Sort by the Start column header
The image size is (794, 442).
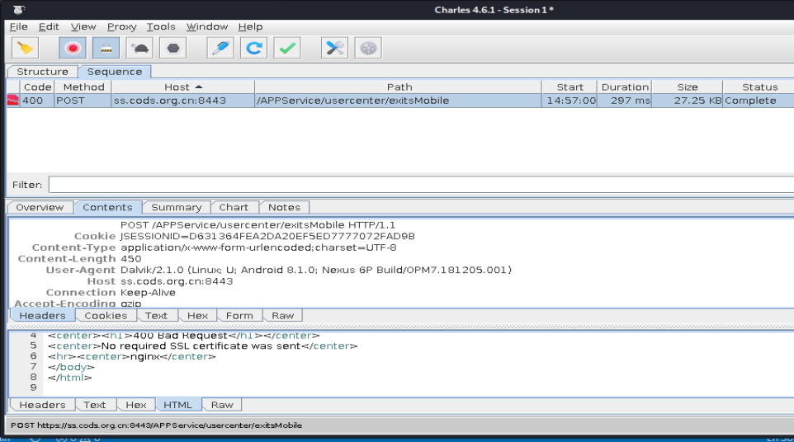(x=570, y=87)
